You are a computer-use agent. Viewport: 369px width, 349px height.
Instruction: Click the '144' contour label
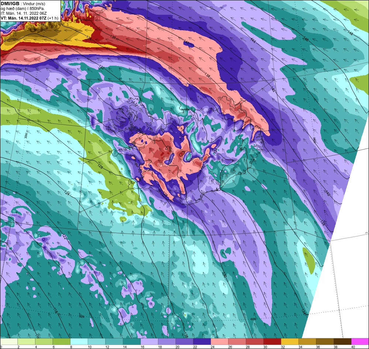(x=253, y=40)
